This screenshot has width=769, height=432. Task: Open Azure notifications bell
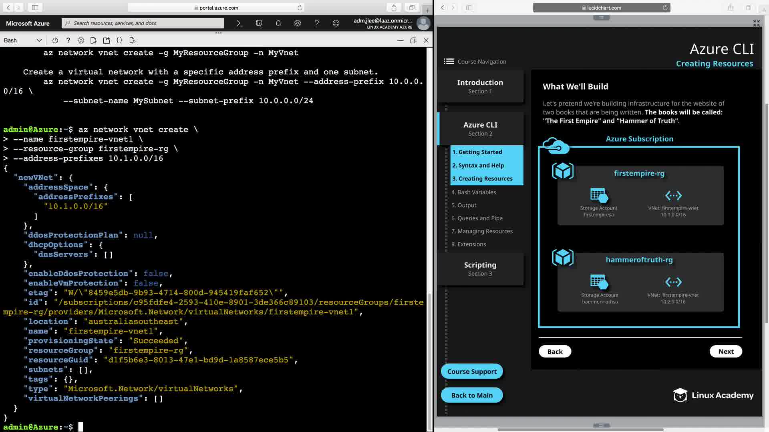278,23
